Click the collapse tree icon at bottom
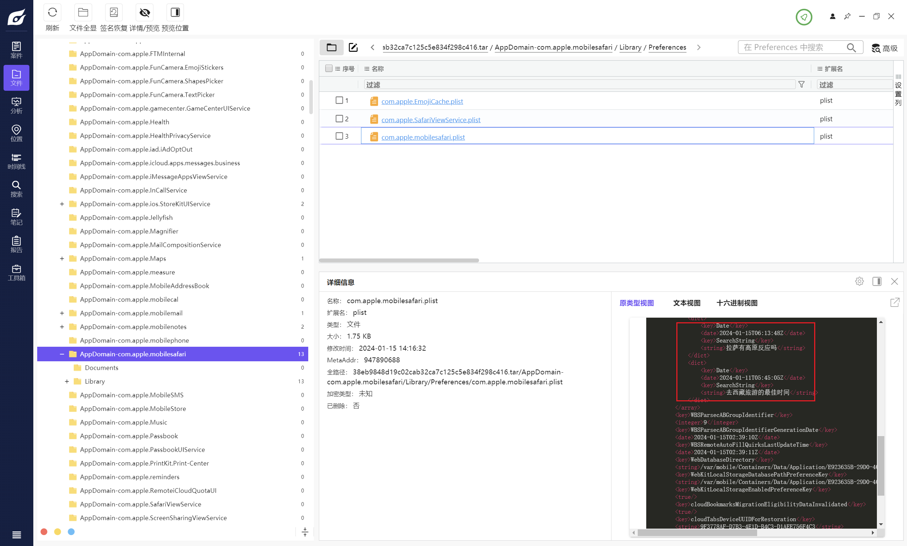907x546 pixels. [305, 532]
